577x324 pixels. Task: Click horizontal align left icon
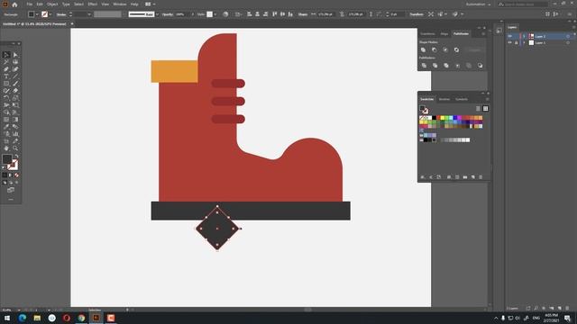[249, 14]
